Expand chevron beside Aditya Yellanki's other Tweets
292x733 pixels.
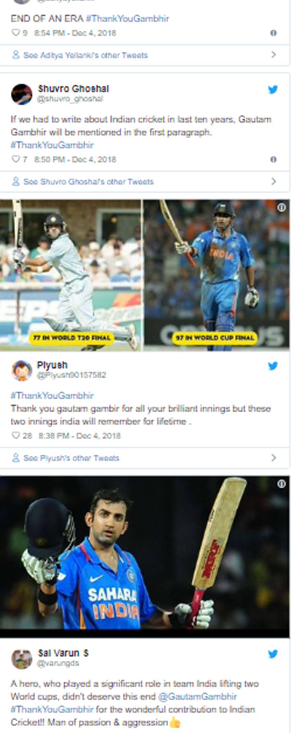(x=274, y=55)
